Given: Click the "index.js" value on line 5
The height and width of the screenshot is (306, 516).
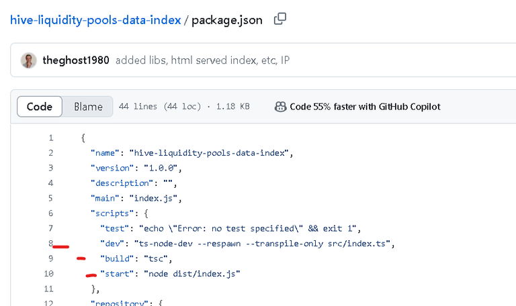Looking at the screenshot, I should 154,198.
